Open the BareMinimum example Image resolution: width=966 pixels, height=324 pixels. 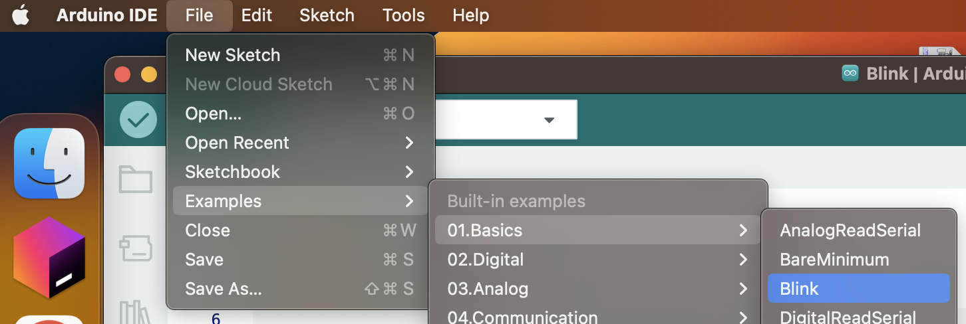click(858, 260)
